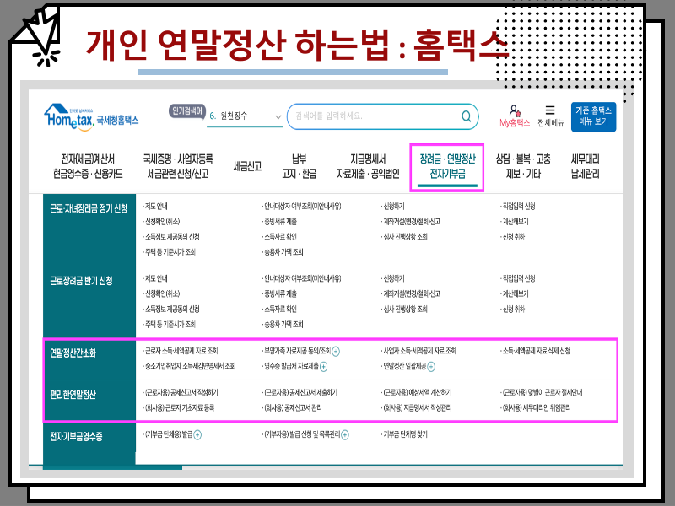Open 영수증 발급처 자료제출 link
The image size is (675, 506).
click(x=290, y=366)
